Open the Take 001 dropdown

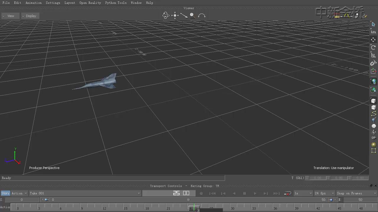(x=85, y=193)
